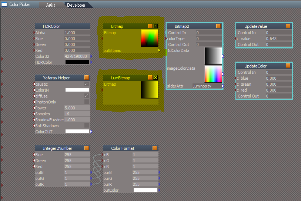Switch to the Artist tab
Image resolution: width=301 pixels, height=201 pixels.
click(x=50, y=5)
